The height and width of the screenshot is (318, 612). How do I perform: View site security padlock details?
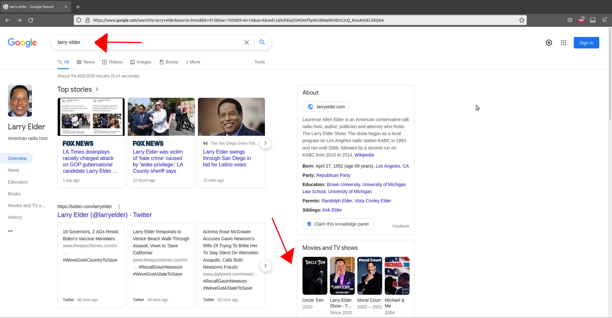(88, 20)
